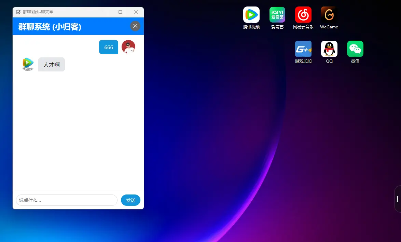Minimize the 群聊系统-聊天室 window
Screen dimensions: 401x242
point(105,12)
